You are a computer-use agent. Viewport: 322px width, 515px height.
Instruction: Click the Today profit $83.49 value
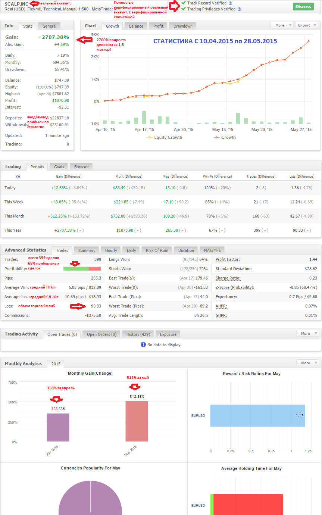119,188
